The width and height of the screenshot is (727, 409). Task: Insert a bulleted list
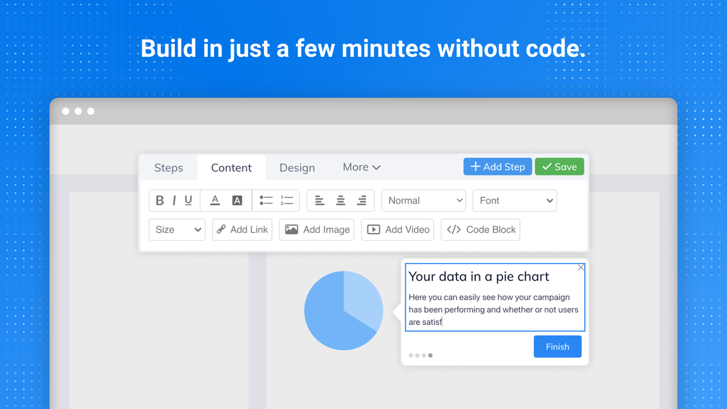(266, 201)
